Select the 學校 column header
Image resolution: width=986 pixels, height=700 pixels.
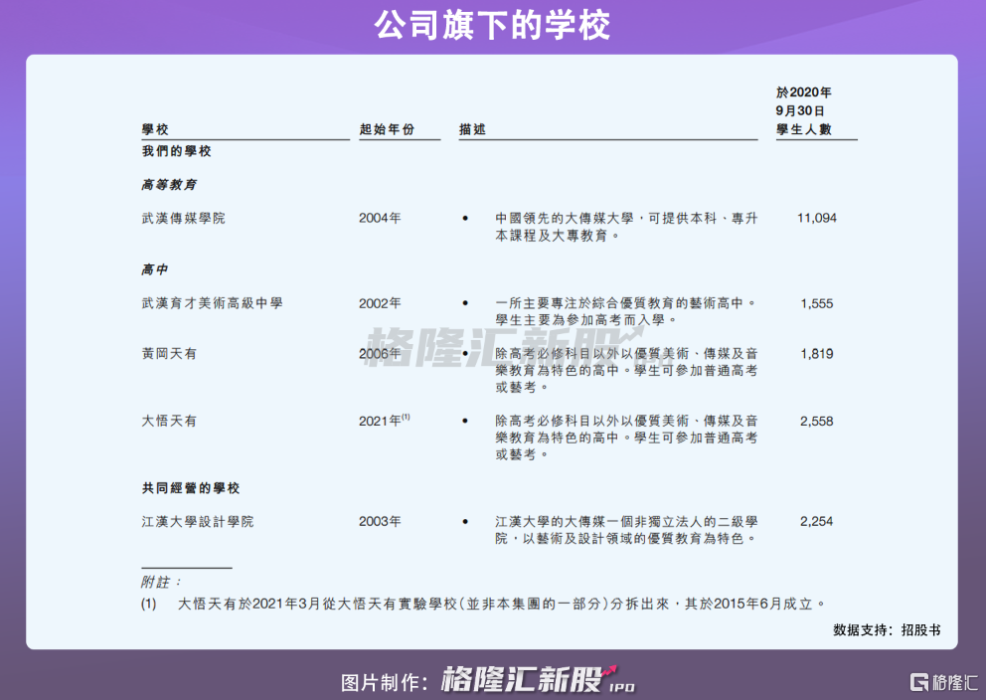(x=155, y=130)
